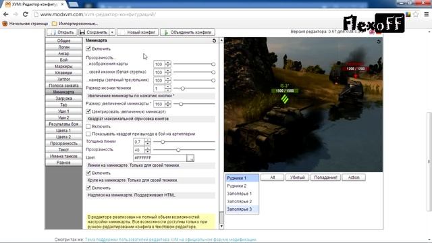
Task: Open the Имена танков section
Action: [x=63, y=156]
